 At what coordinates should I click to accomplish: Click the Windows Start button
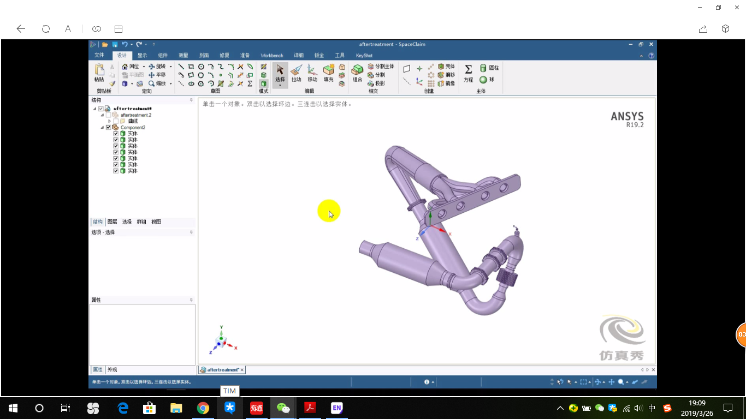click(13, 408)
